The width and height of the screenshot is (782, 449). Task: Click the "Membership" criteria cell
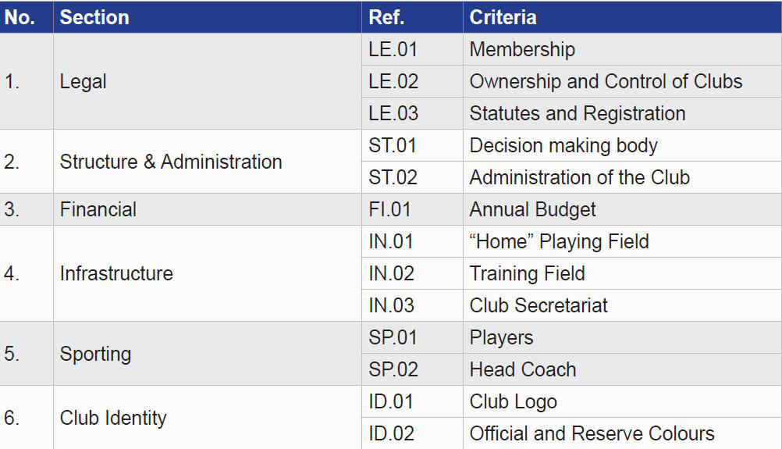(x=522, y=49)
